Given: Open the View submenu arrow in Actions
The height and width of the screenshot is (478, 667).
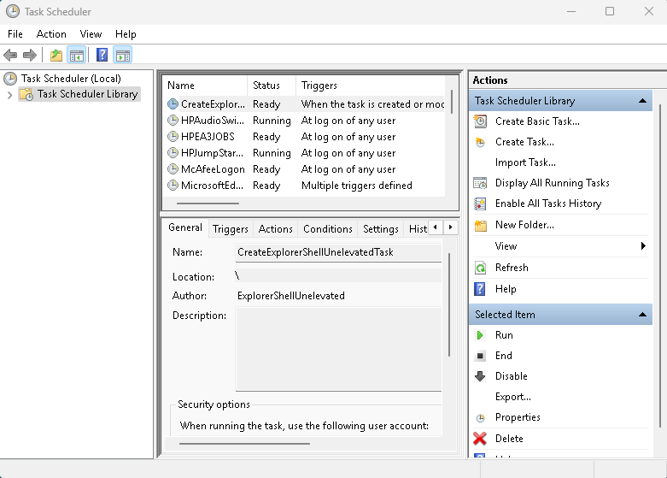Looking at the screenshot, I should 643,245.
